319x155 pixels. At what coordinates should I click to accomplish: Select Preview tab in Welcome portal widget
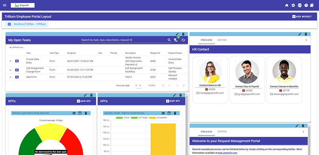click(x=207, y=132)
